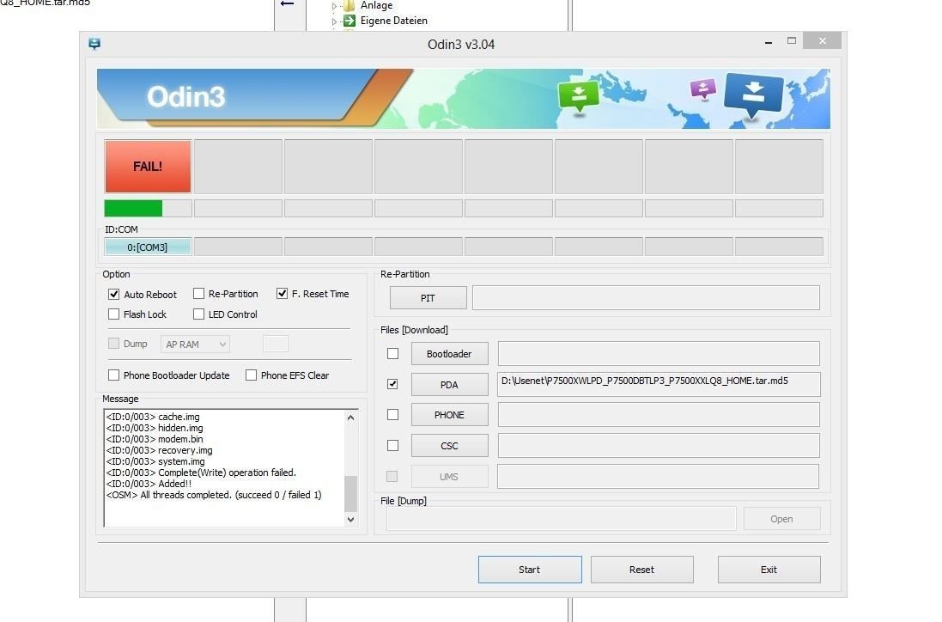The image size is (942, 622).
Task: Click the red FAIL! status box
Action: click(x=148, y=167)
